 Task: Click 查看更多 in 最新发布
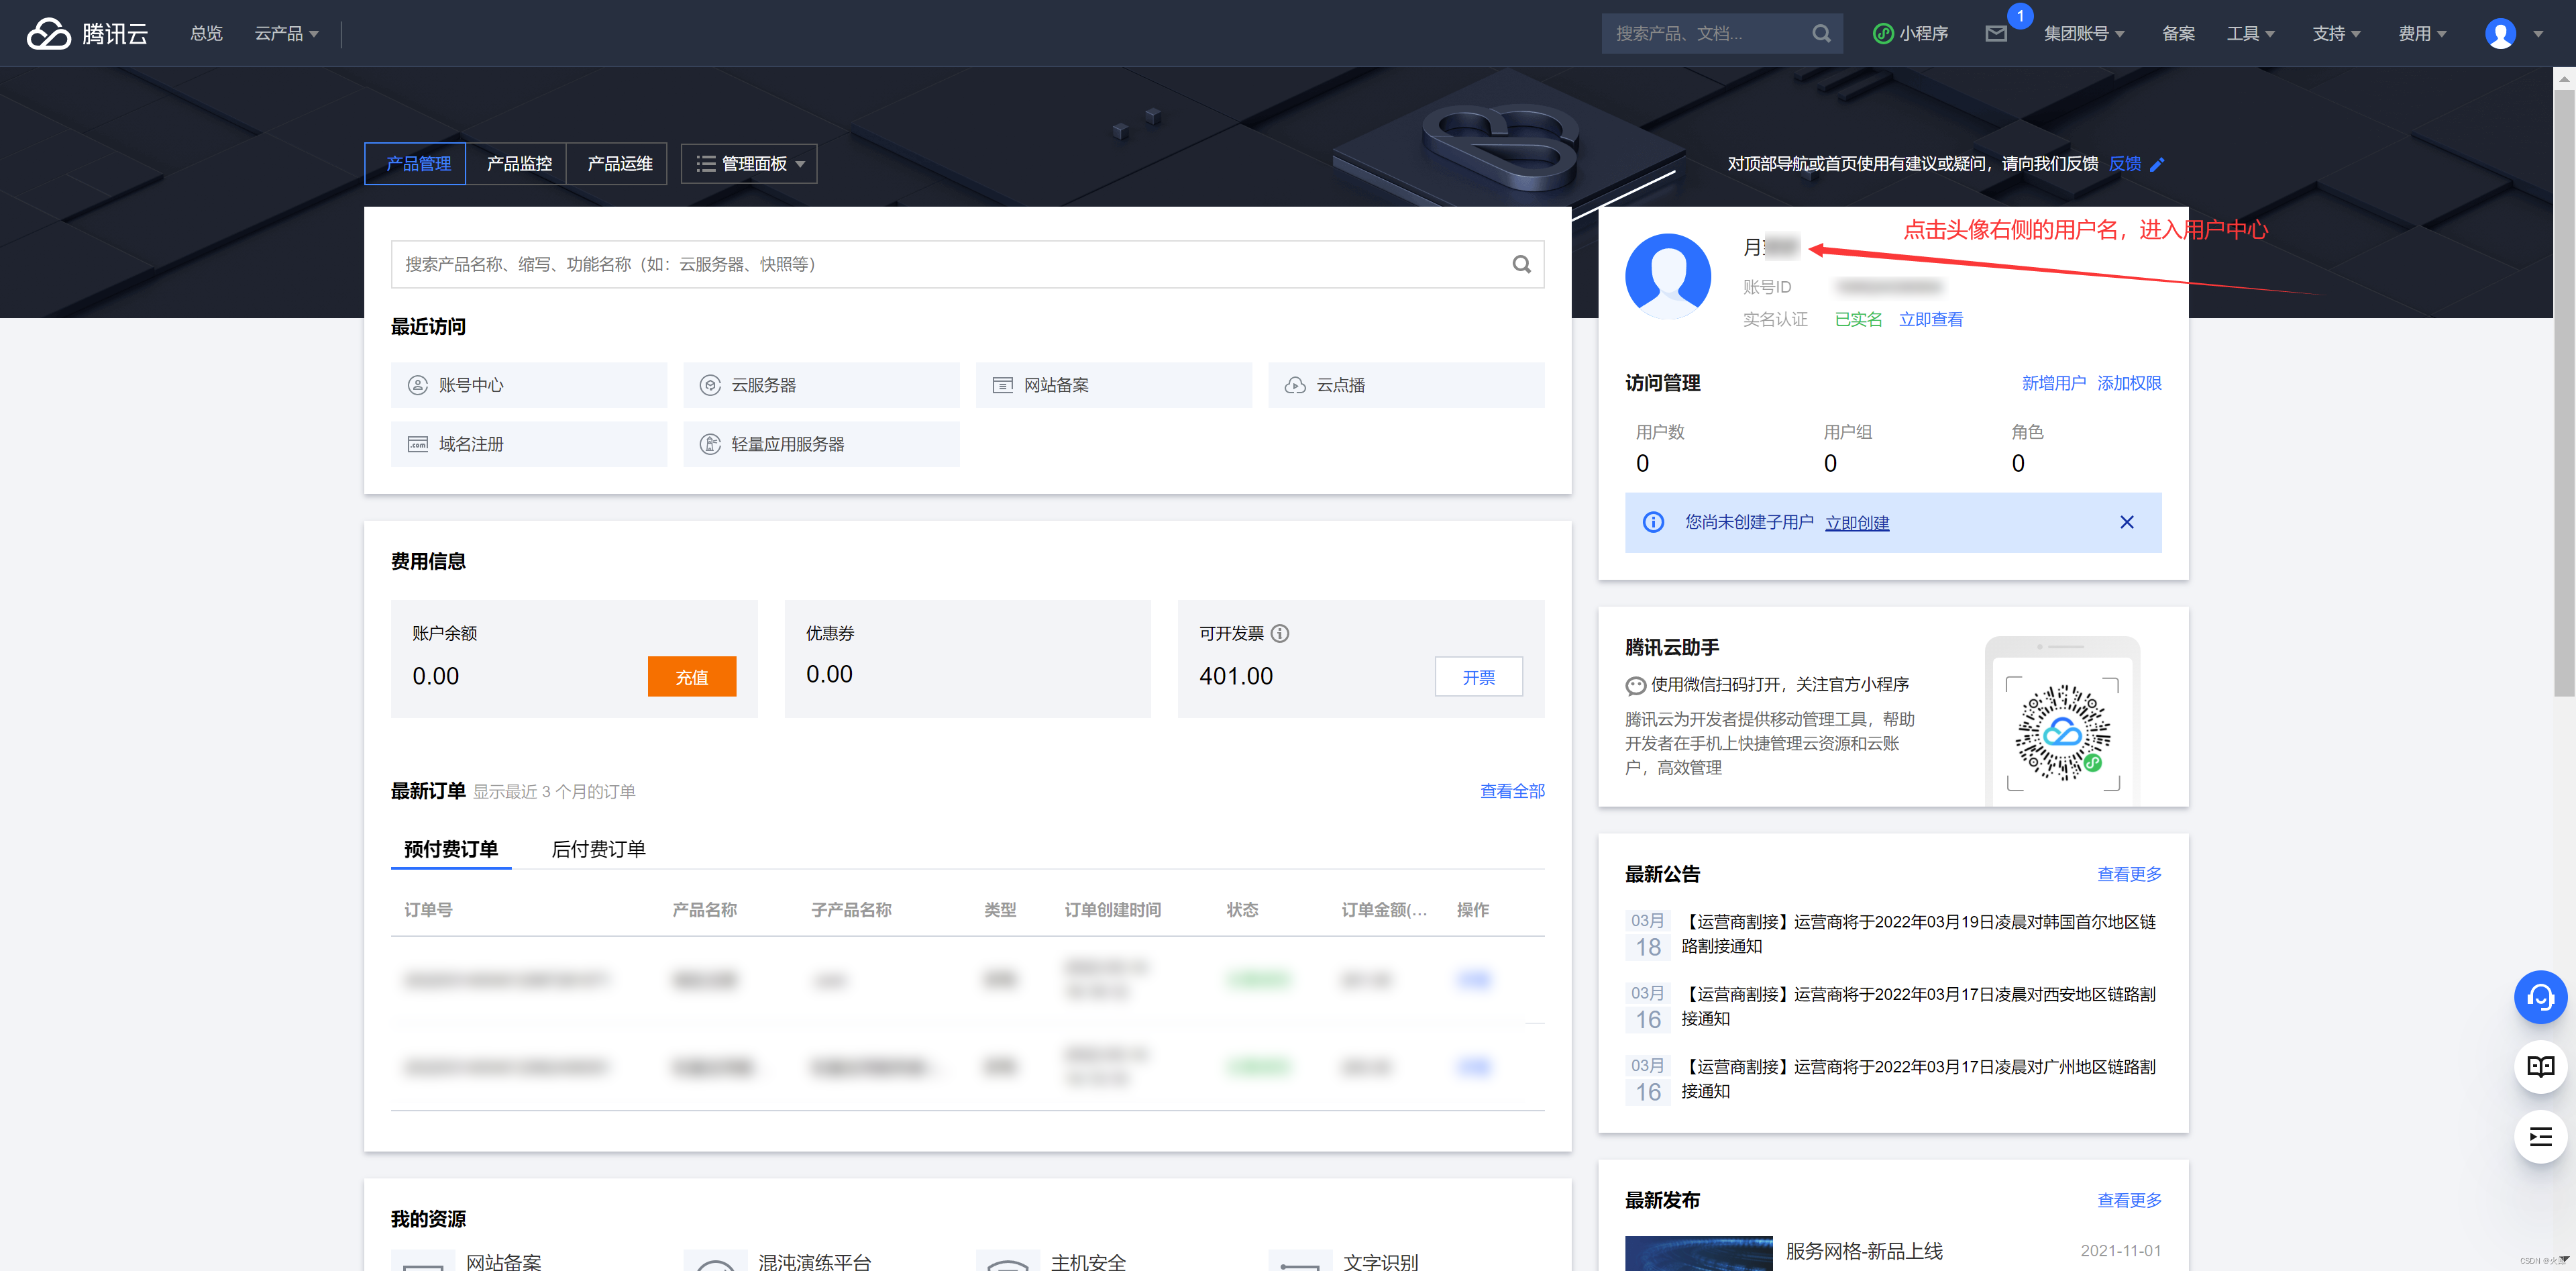pos(2129,1200)
